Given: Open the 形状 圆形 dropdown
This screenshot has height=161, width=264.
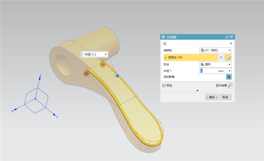Looking at the screenshot, I should 215,64.
